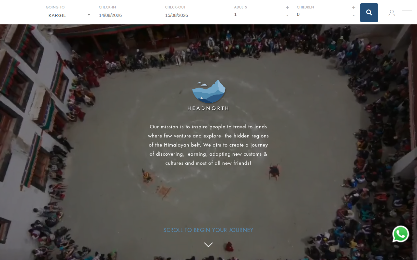Viewport: 417px width, 260px height.
Task: Open the WhatsApp chat icon
Action: [401, 234]
